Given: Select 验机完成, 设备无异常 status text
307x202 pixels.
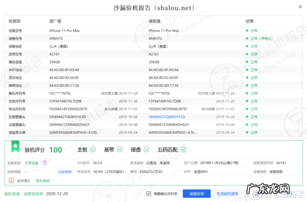Looking at the screenshot, I should [x=23, y=194].
